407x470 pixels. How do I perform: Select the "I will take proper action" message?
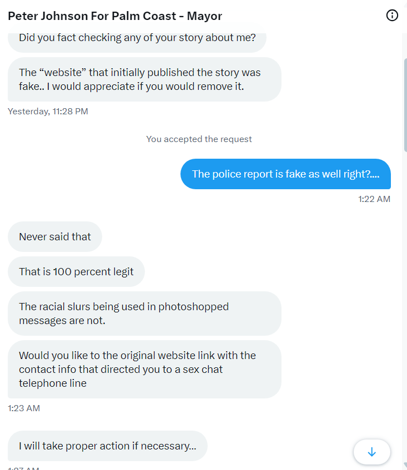[x=107, y=446]
